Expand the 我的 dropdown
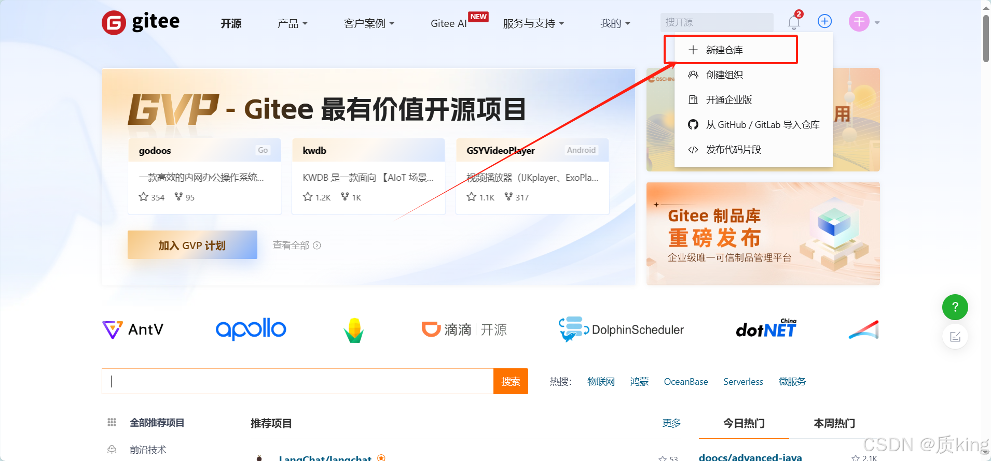The height and width of the screenshot is (461, 991). tap(615, 23)
